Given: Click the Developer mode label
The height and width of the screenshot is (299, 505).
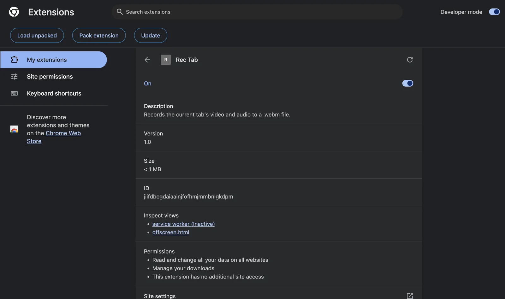Looking at the screenshot, I should click(x=461, y=12).
